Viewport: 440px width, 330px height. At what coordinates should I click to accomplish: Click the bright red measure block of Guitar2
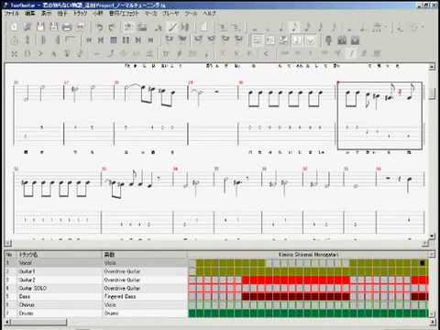coord(296,280)
